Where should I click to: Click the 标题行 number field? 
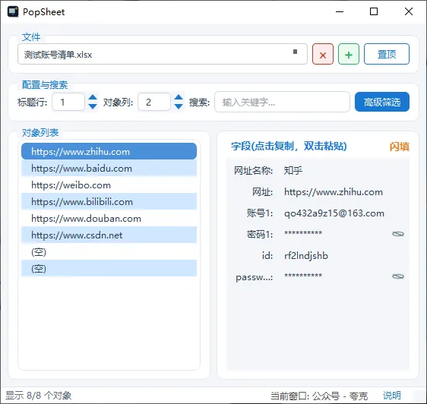68,102
